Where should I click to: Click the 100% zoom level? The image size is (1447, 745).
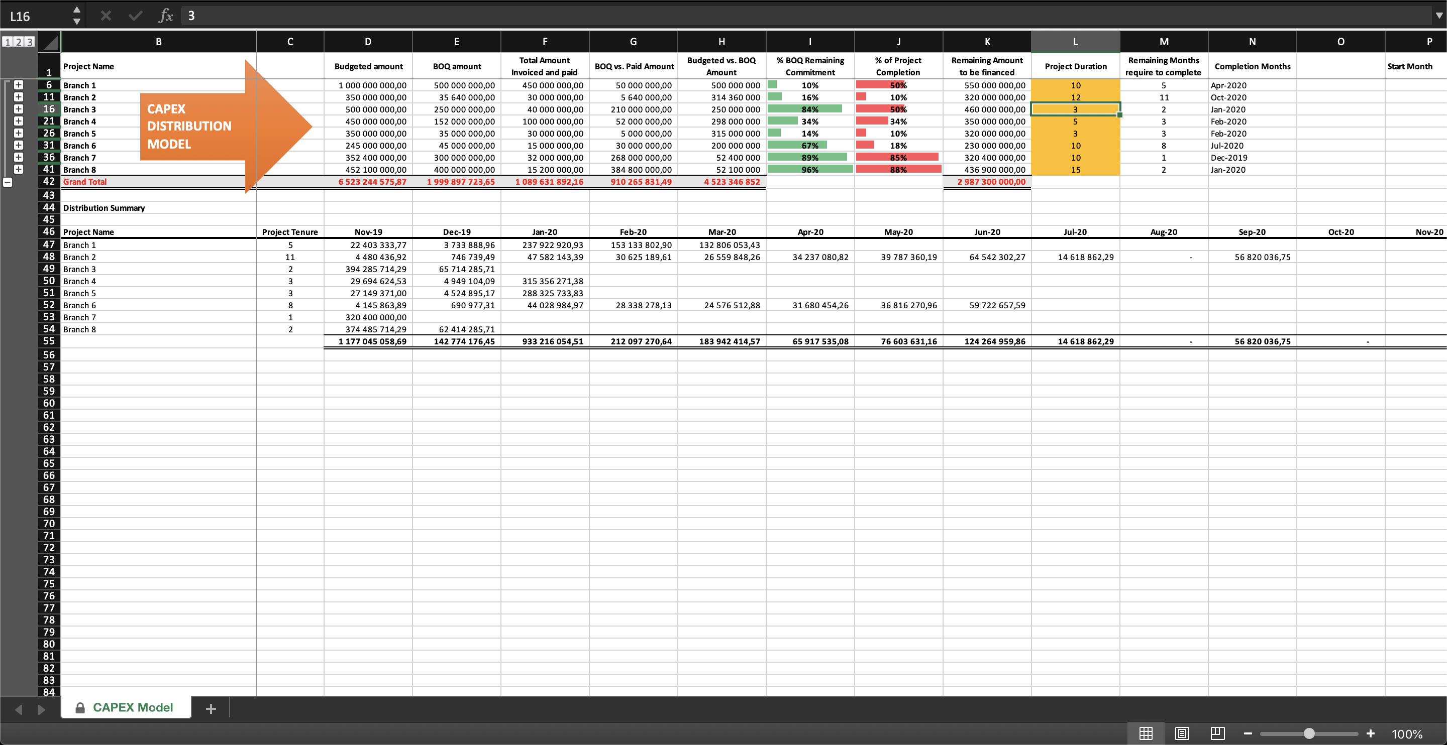(x=1407, y=734)
